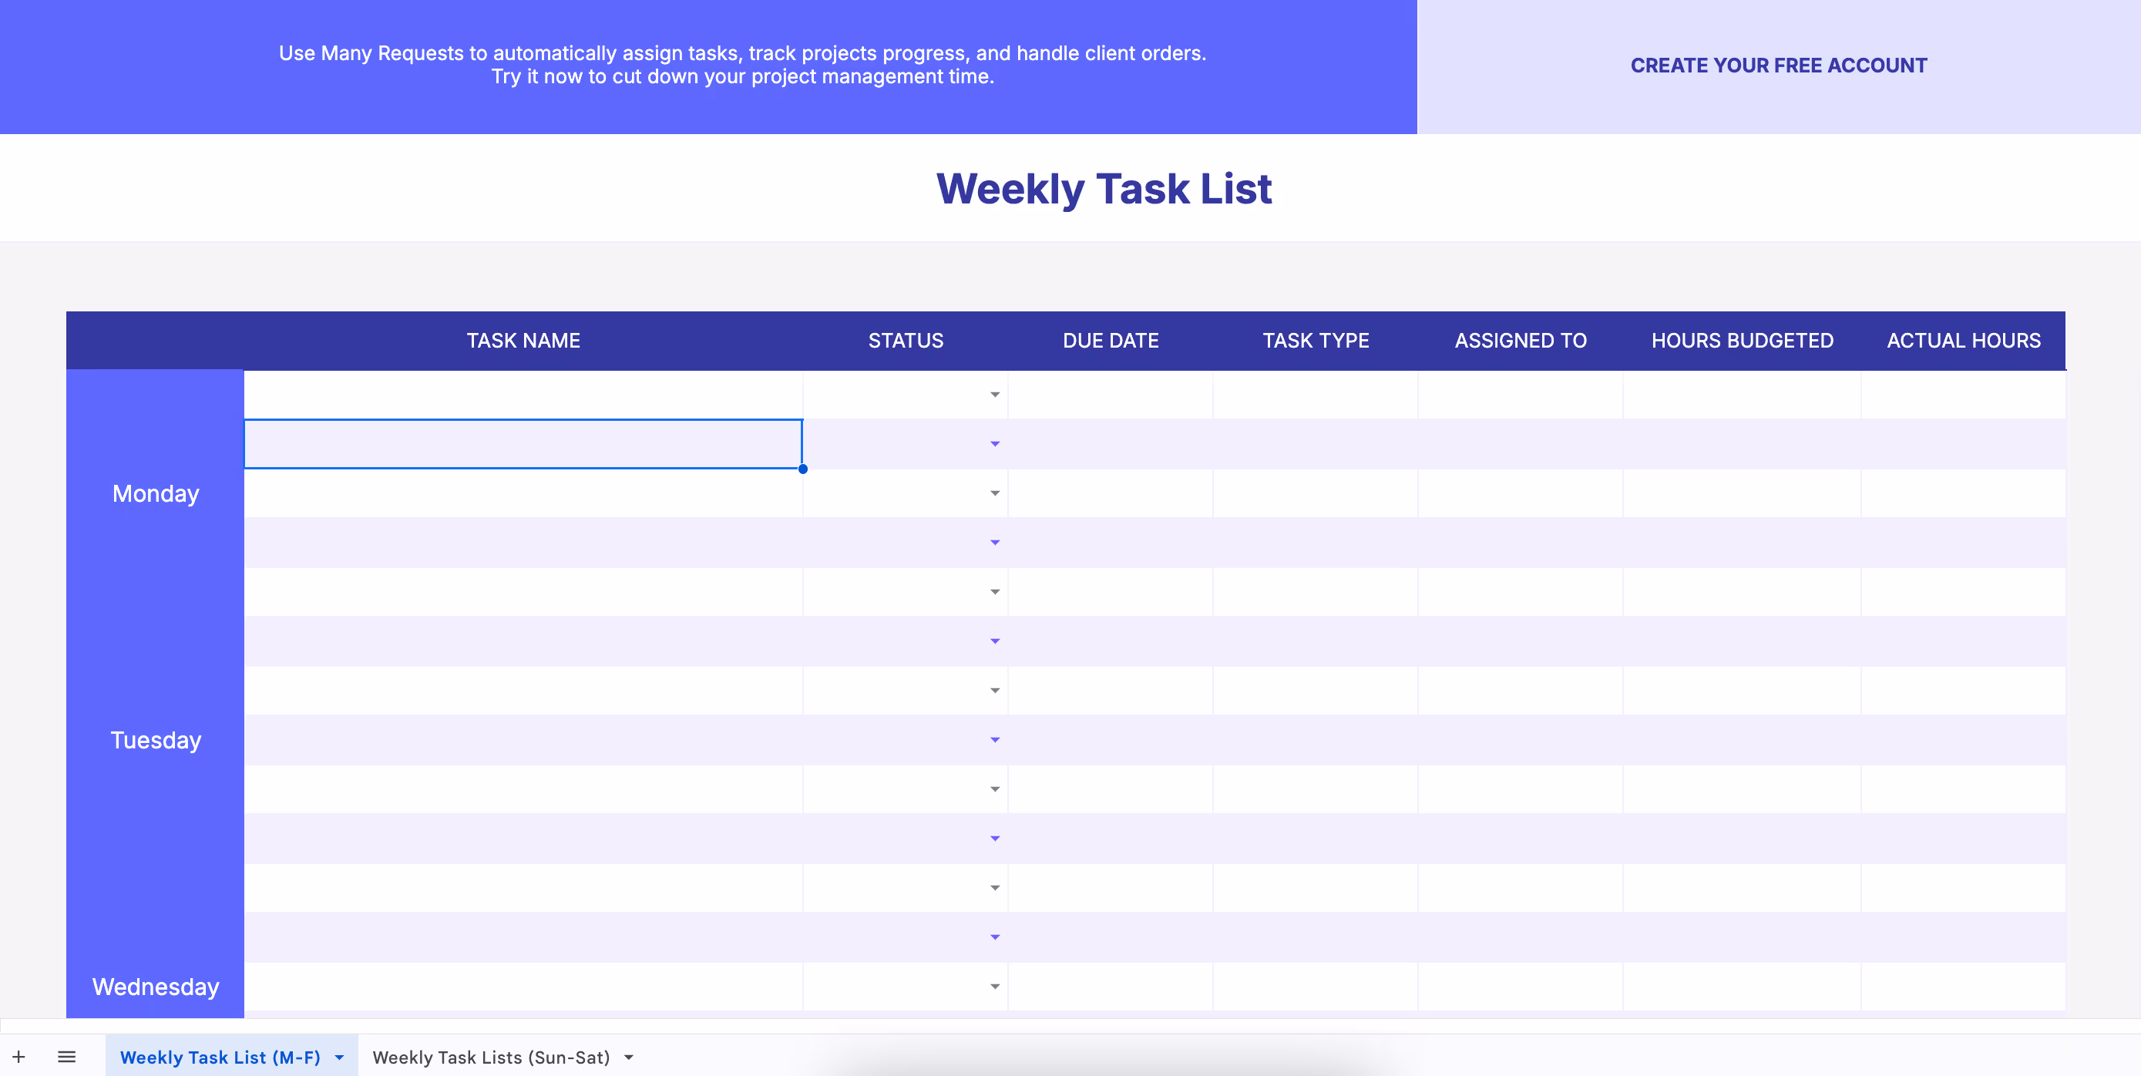Open status dropdown beside the Wednesday label row
This screenshot has width=2141, height=1076.
pyautogui.click(x=995, y=987)
